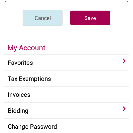This screenshot has height=133, width=133.
Task: Open the Change Password option
Action: 66,126
